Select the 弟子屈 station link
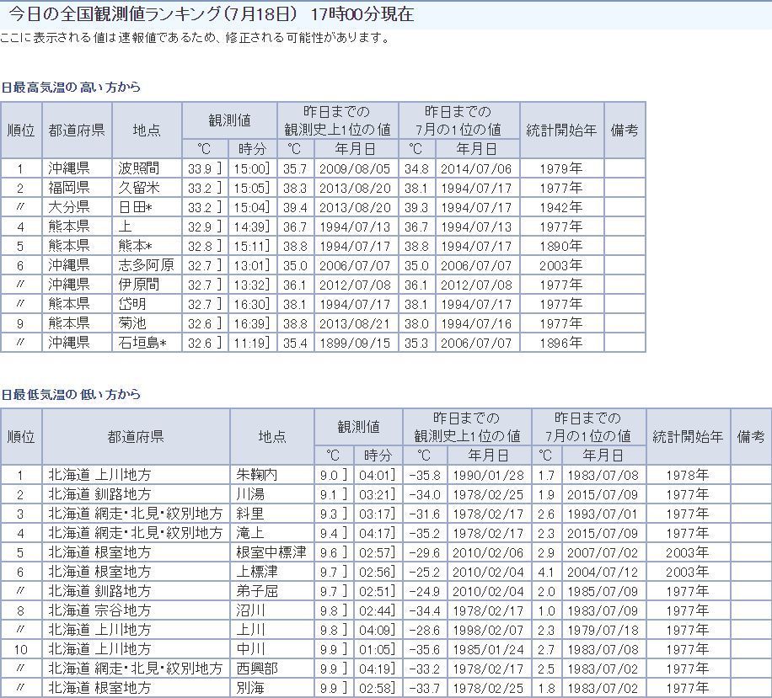772x698 pixels. (257, 591)
